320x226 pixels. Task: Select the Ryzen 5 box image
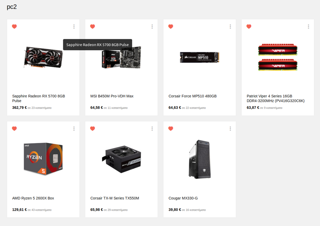(43, 159)
